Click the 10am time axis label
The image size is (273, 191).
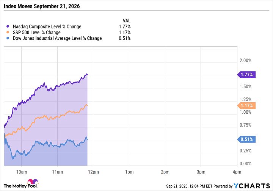pyautogui.click(x=22, y=172)
